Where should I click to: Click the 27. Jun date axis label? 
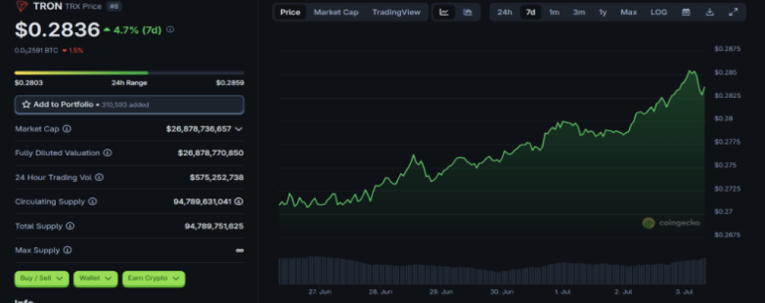tap(320, 292)
